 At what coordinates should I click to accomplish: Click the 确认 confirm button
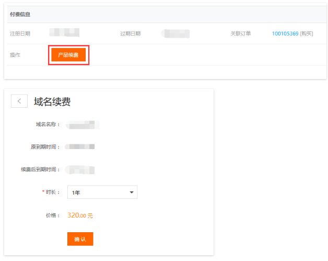pyautogui.click(x=80, y=239)
